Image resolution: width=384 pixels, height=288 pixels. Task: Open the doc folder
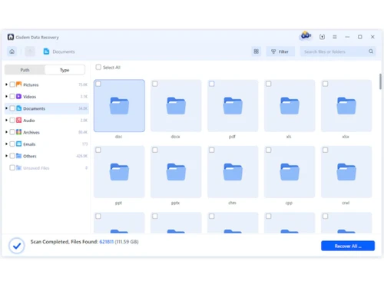(119, 106)
